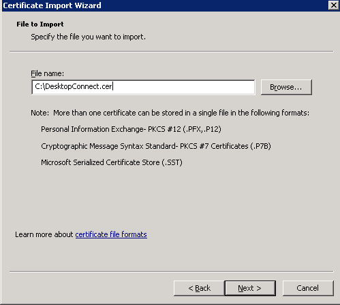Click the PKCS #12 (.PFX,.P12) format line

pyautogui.click(x=131, y=129)
